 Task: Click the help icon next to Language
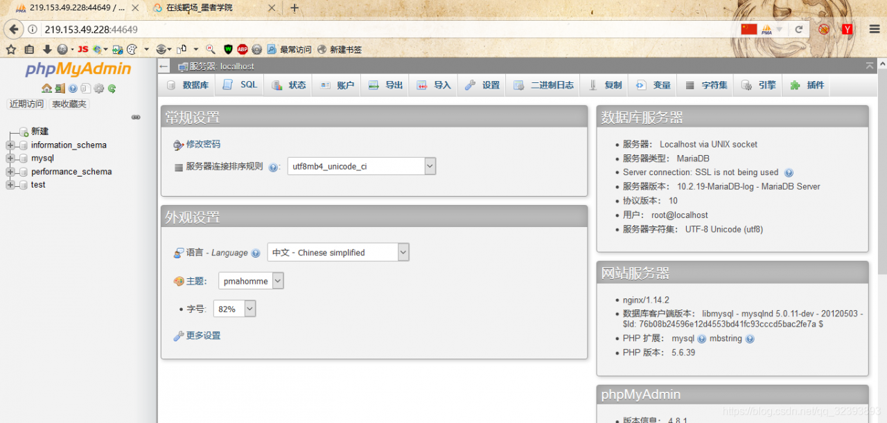tap(256, 253)
